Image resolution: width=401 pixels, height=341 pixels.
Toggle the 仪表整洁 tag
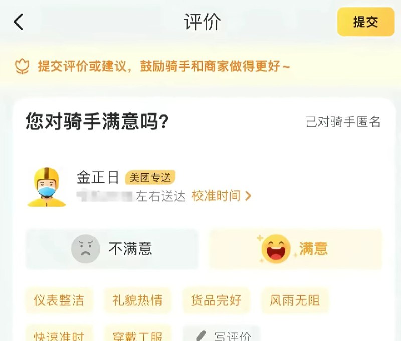pyautogui.click(x=59, y=300)
